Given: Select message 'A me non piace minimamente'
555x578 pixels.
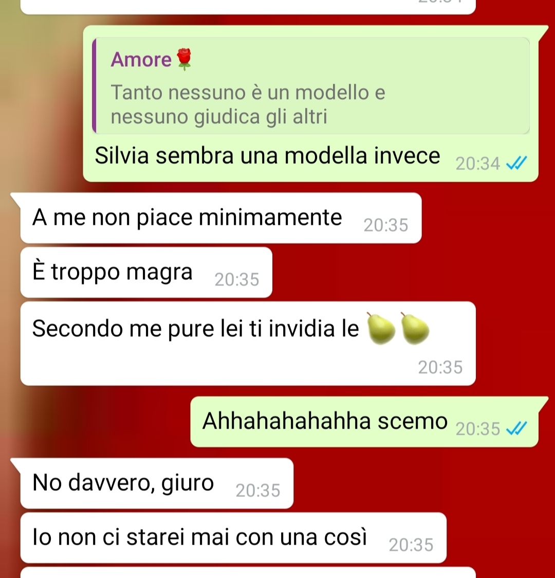Looking at the screenshot, I should (221, 218).
